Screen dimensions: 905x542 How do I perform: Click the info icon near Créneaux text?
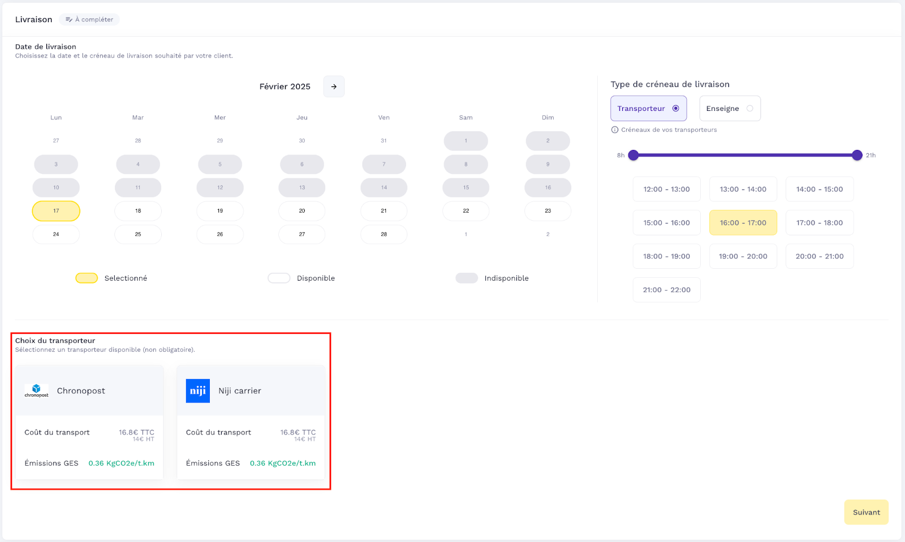click(615, 130)
